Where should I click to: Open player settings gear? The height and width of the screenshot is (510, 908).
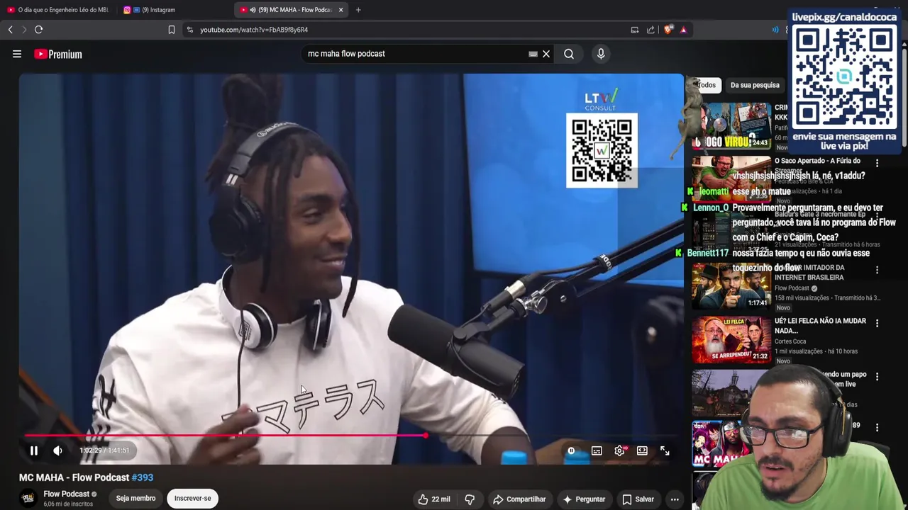[620, 450]
